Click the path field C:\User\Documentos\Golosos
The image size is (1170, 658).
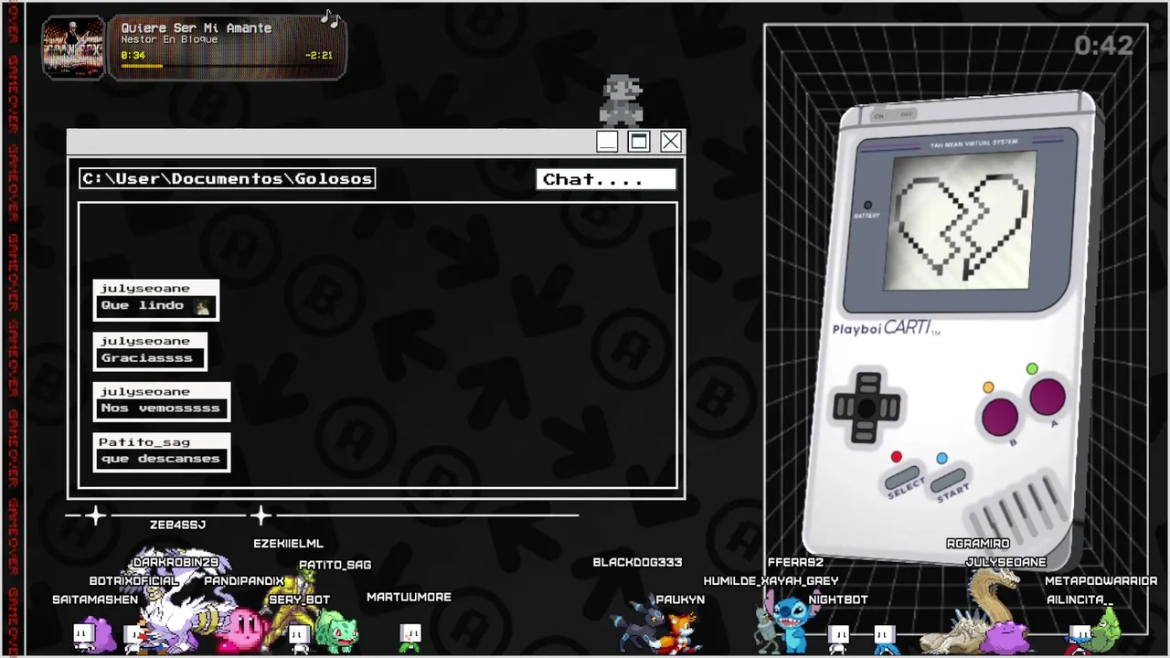click(228, 178)
